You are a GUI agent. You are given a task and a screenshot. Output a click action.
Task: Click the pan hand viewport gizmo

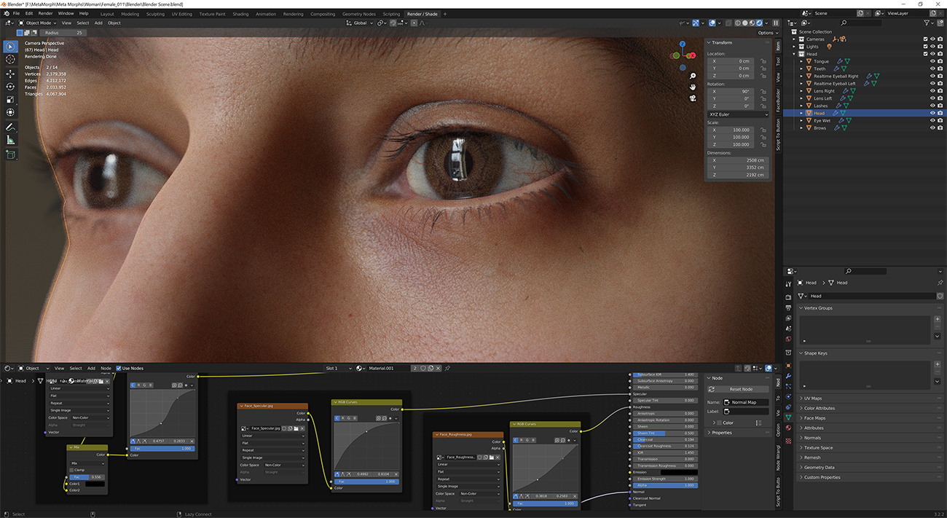click(x=693, y=87)
